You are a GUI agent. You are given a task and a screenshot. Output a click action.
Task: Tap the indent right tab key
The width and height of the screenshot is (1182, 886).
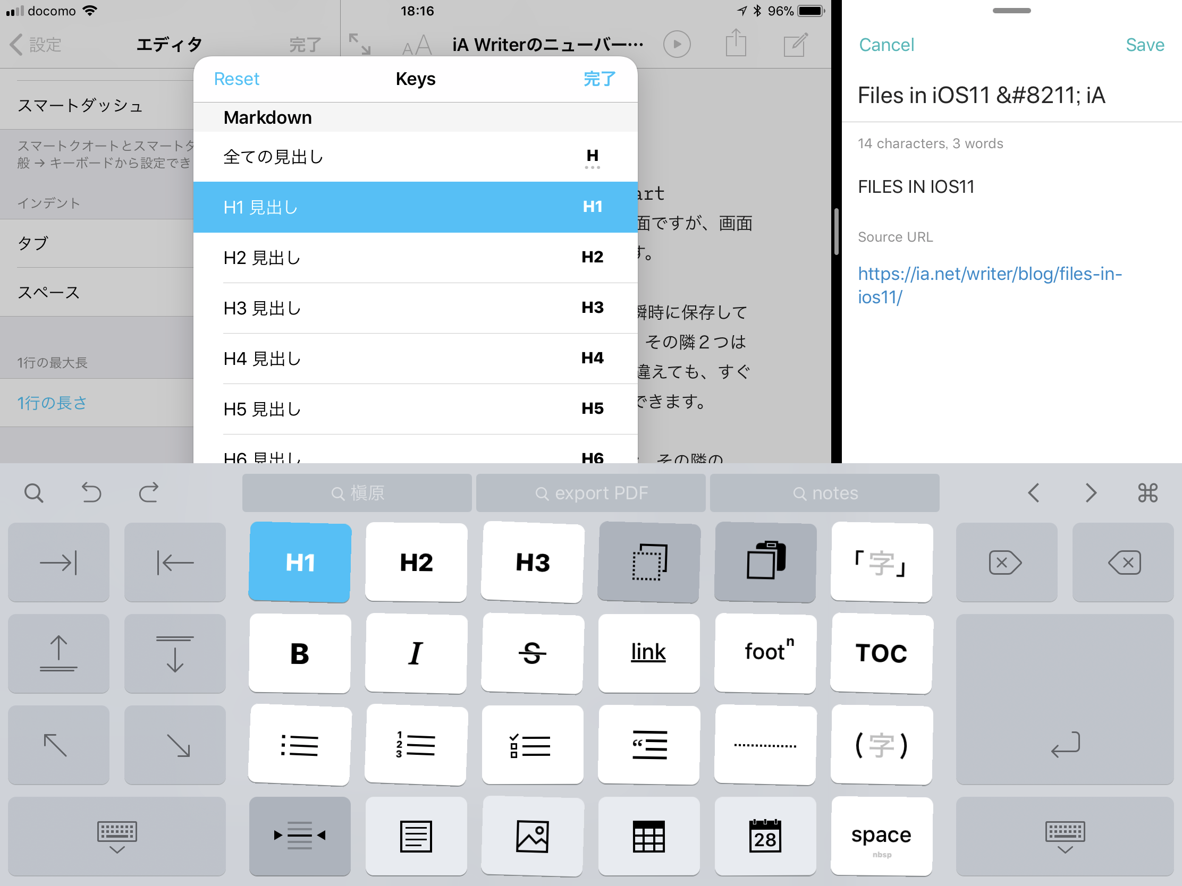pyautogui.click(x=59, y=563)
